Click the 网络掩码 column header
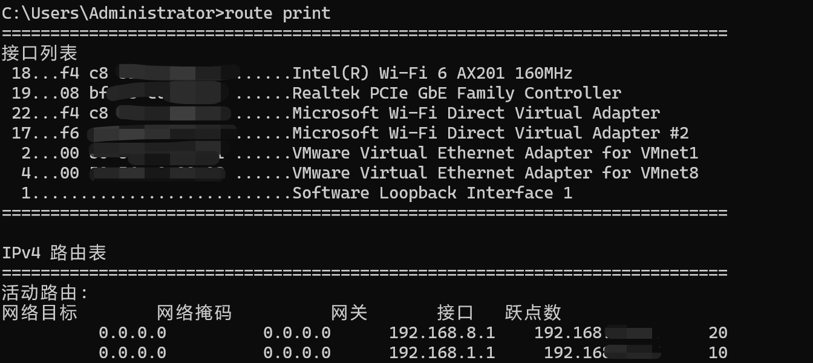The height and width of the screenshot is (363, 813). tap(194, 313)
